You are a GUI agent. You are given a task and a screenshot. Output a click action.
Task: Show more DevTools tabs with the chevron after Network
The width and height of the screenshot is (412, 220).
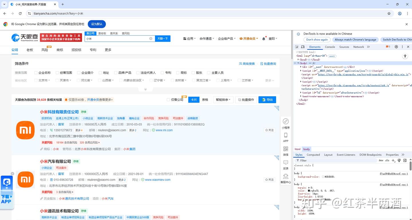[x=368, y=47]
